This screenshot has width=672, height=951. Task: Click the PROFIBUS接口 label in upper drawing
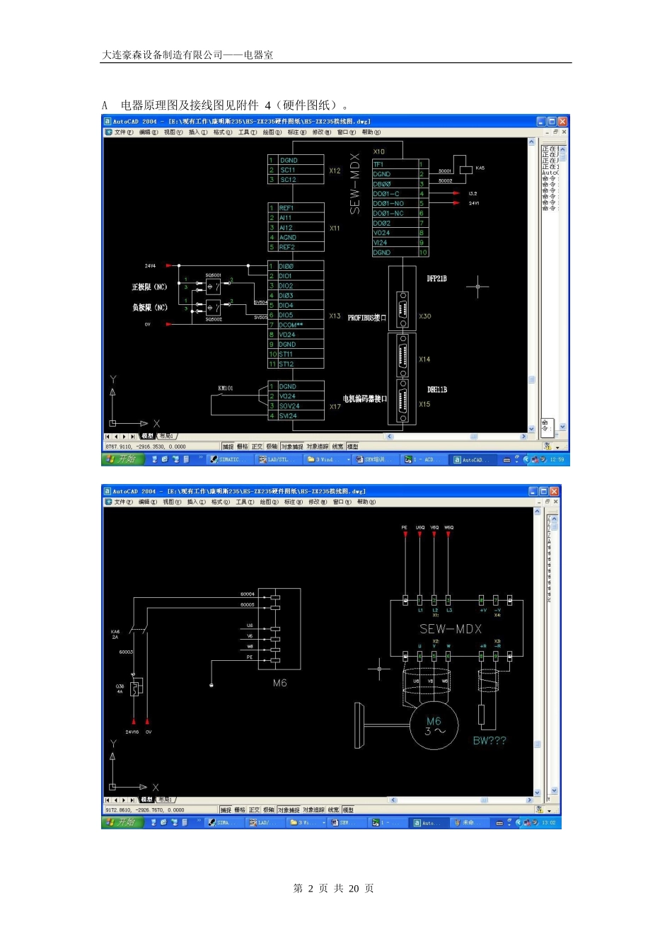point(366,318)
